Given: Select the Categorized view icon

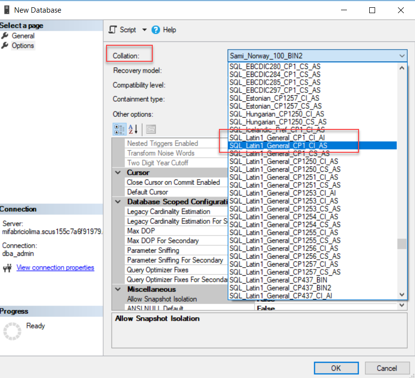Looking at the screenshot, I should coord(119,129).
